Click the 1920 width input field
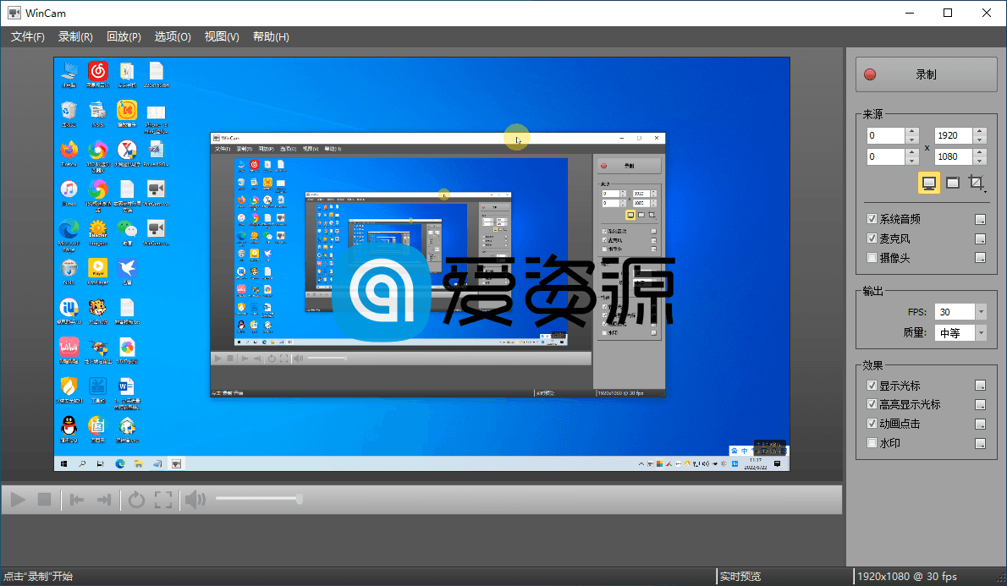This screenshot has width=1007, height=586. tap(952, 135)
